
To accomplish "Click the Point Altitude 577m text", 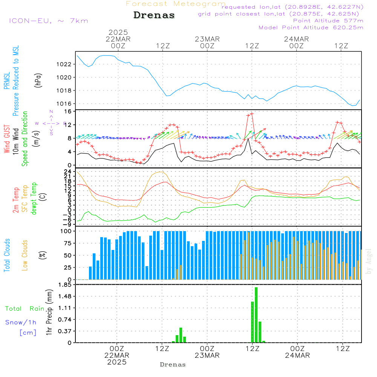I will coord(328,21).
